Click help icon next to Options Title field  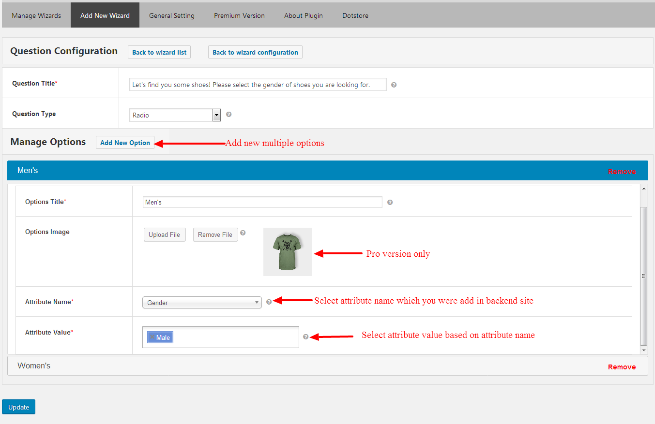pos(390,202)
